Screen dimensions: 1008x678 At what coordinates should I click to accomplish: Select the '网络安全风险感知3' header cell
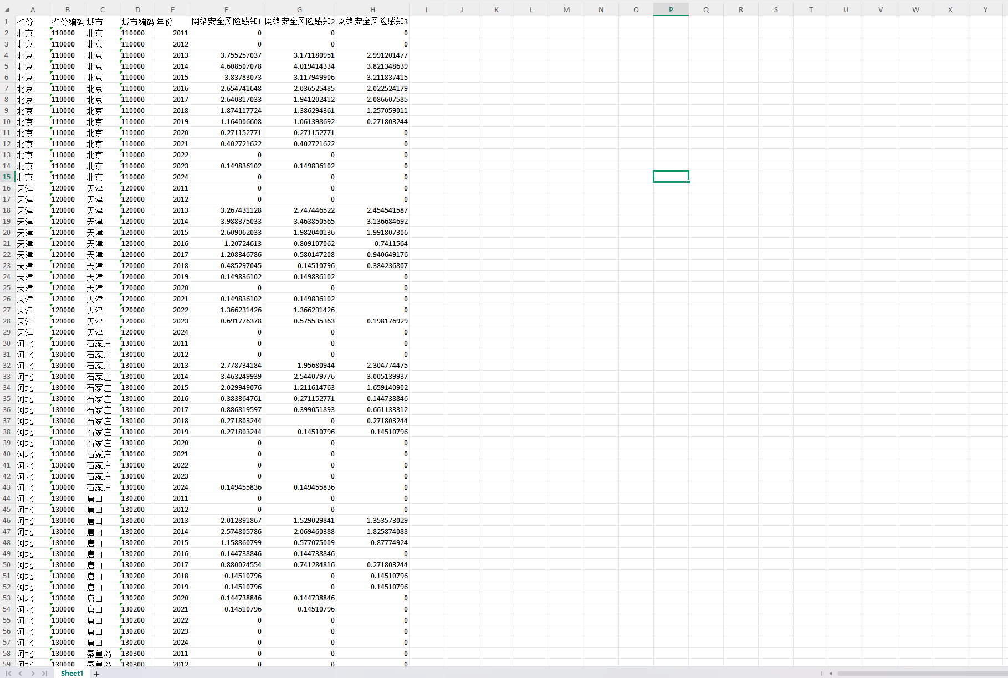(372, 22)
